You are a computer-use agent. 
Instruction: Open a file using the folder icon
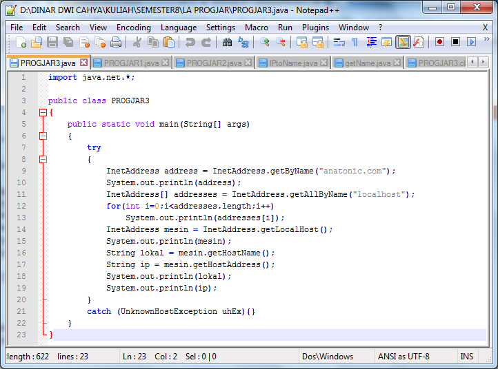37,42
